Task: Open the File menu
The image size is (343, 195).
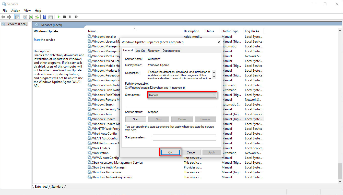Action: tap(5, 11)
